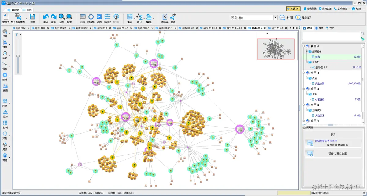Screen dimensions: 367x196
Task: Select the 选取 selection tool
Action: (x=5, y=32)
